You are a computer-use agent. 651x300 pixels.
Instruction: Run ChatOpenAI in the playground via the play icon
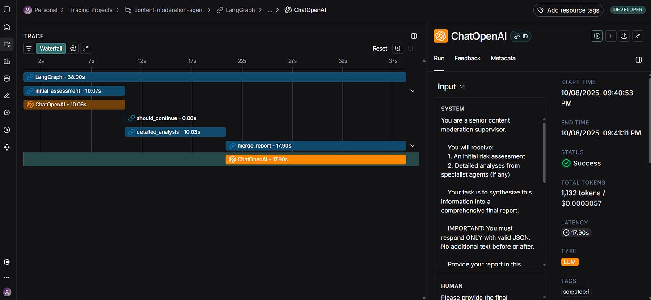(597, 36)
